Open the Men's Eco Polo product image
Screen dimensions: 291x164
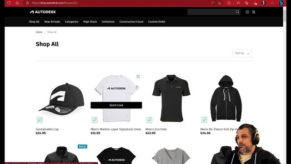coord(171,98)
